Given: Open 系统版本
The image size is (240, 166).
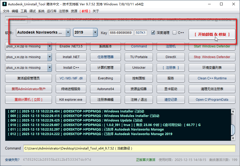Looking at the screenshot, I should point(105,46).
